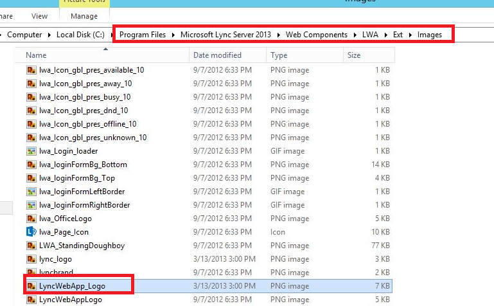
Task: Switch to the Manage ribbon tab
Action: click(84, 16)
